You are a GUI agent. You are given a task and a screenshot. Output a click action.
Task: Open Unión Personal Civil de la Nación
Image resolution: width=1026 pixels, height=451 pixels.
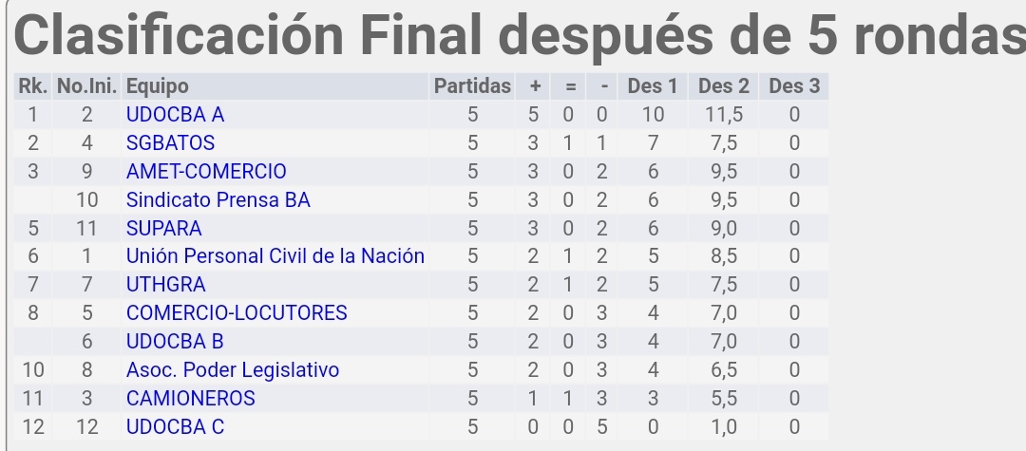[x=275, y=256]
